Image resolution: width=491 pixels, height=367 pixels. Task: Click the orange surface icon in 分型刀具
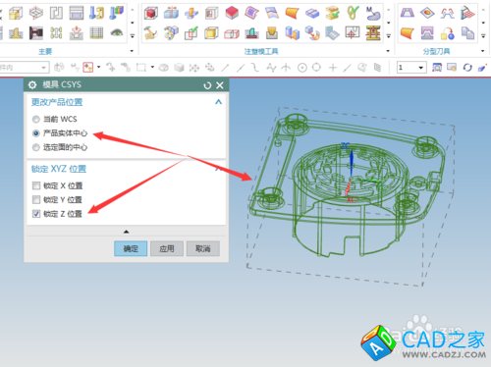coord(408,33)
